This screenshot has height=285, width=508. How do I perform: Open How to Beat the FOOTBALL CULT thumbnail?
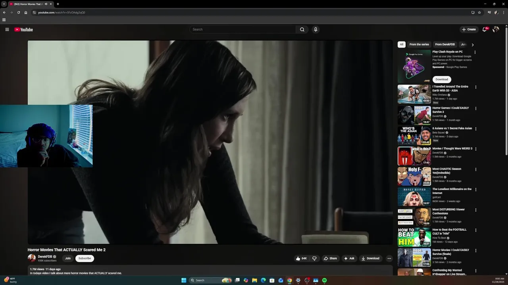(x=414, y=237)
